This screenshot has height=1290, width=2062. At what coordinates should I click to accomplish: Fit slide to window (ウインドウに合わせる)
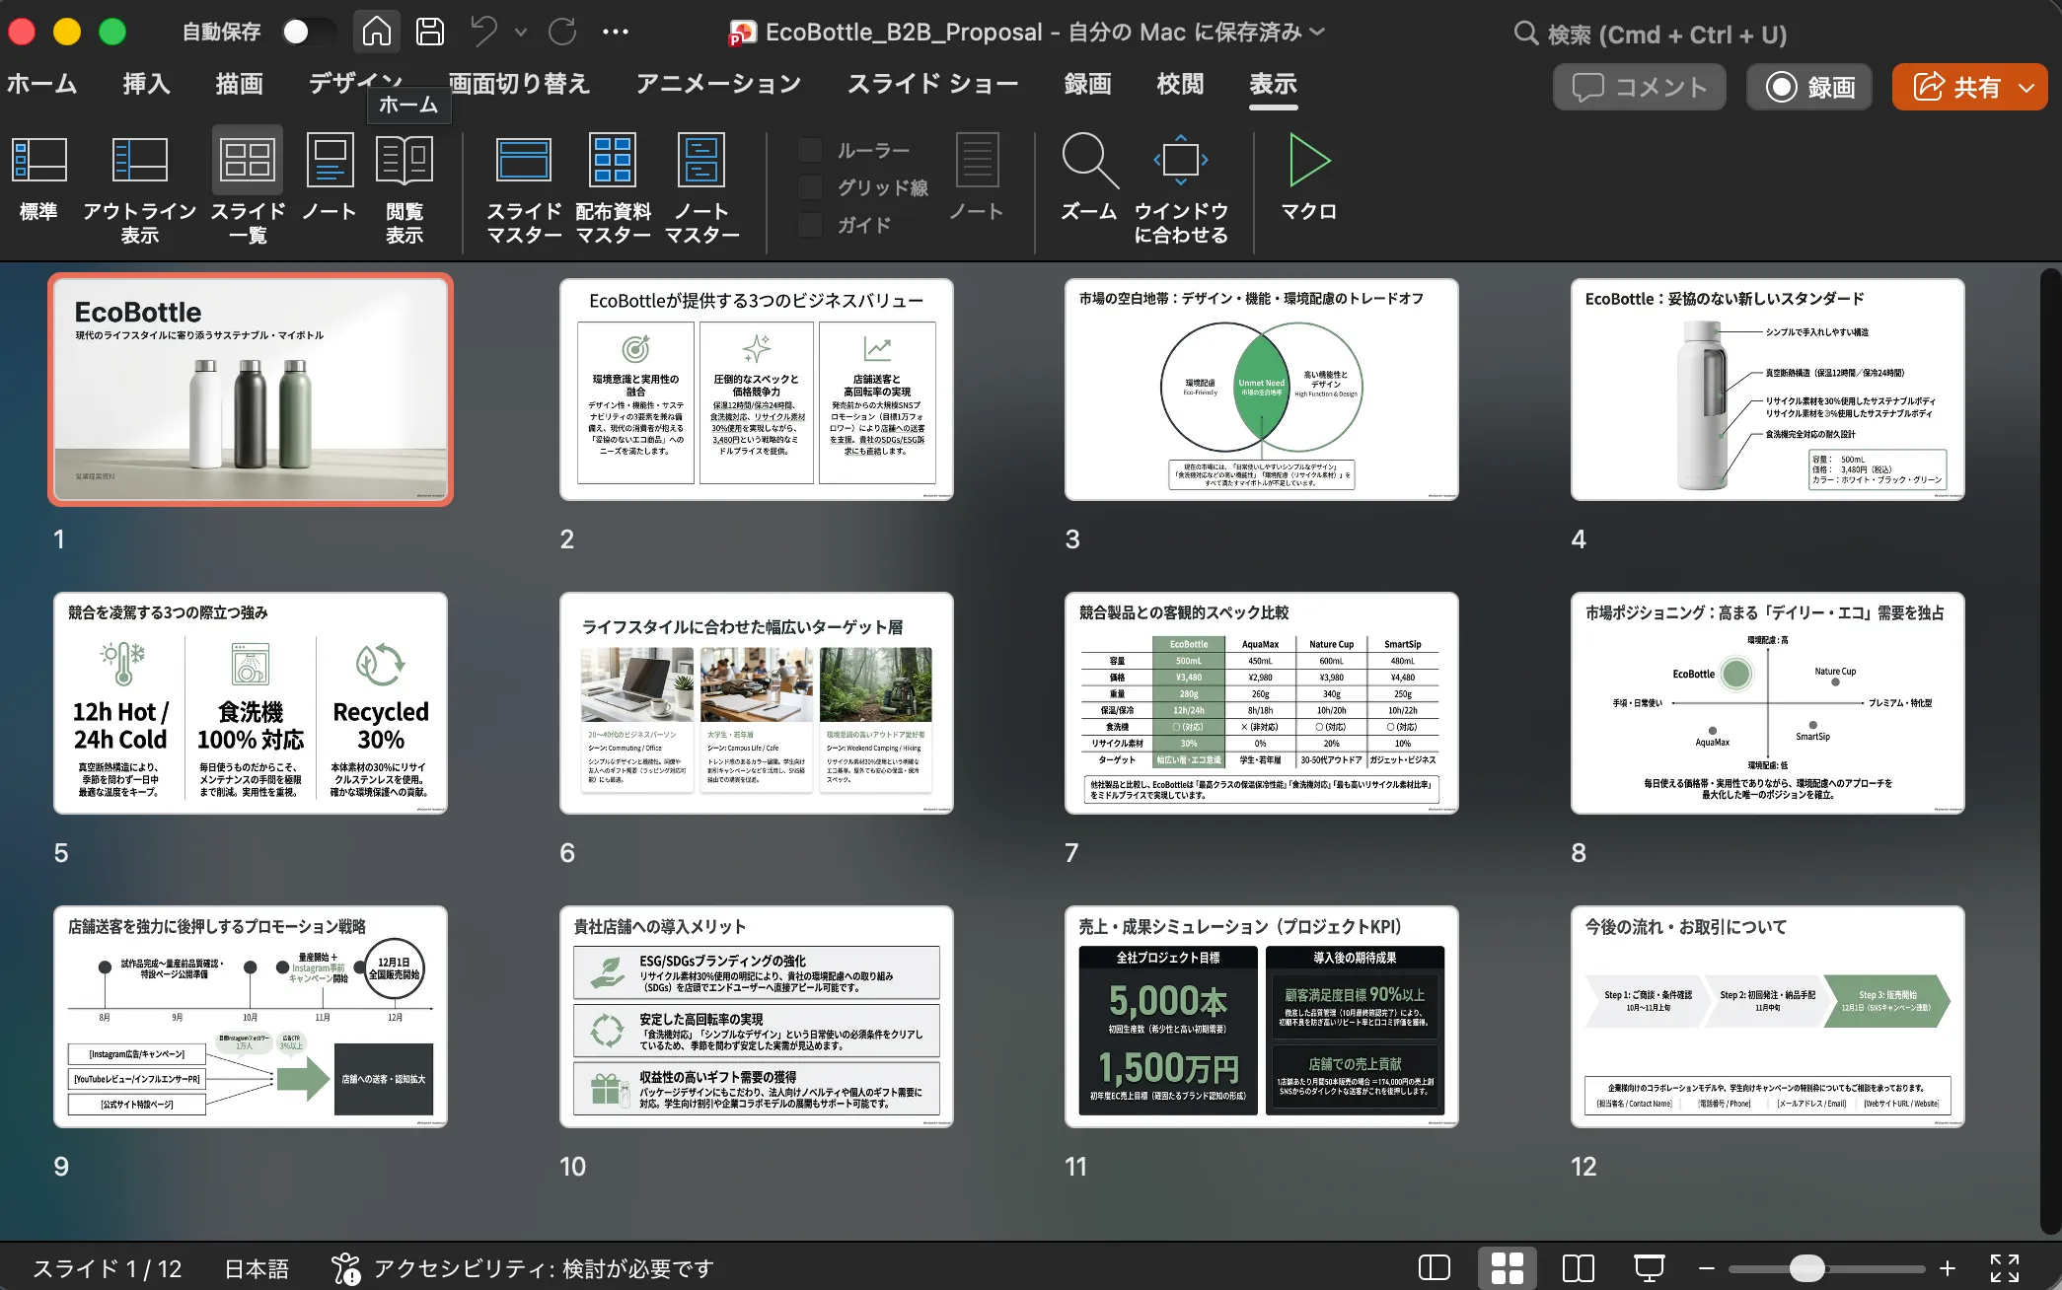[1181, 189]
